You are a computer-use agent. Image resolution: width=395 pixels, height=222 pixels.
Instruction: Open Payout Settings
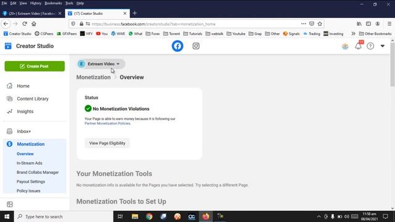(x=31, y=181)
